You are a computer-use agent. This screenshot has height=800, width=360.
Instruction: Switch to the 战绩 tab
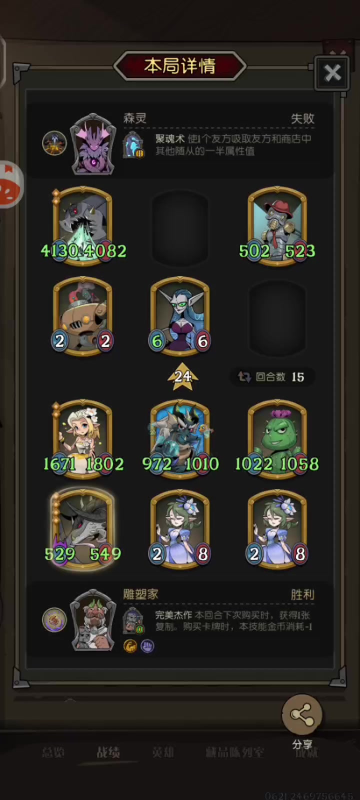tap(108, 752)
